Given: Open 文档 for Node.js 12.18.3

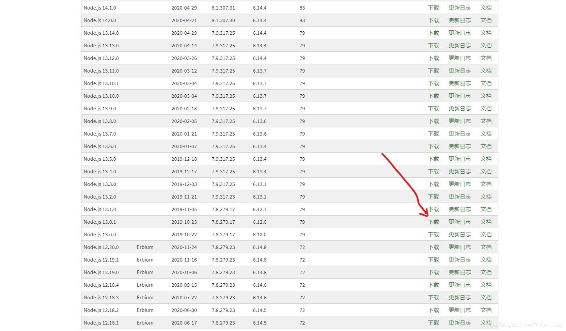Looking at the screenshot, I should pos(486,298).
